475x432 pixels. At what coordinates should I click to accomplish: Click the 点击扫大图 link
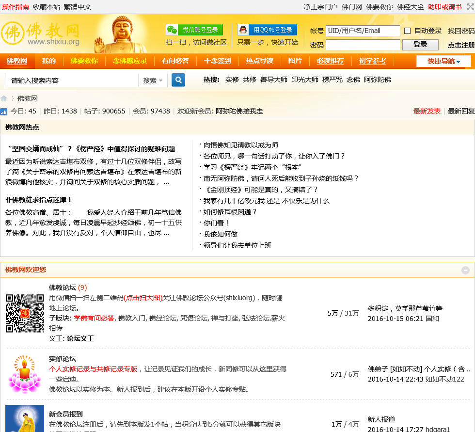[143, 298]
